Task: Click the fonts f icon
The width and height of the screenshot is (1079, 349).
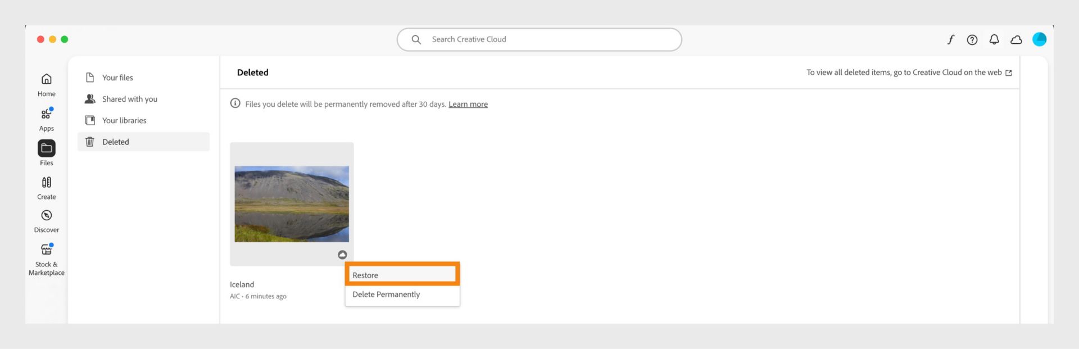Action: click(950, 39)
